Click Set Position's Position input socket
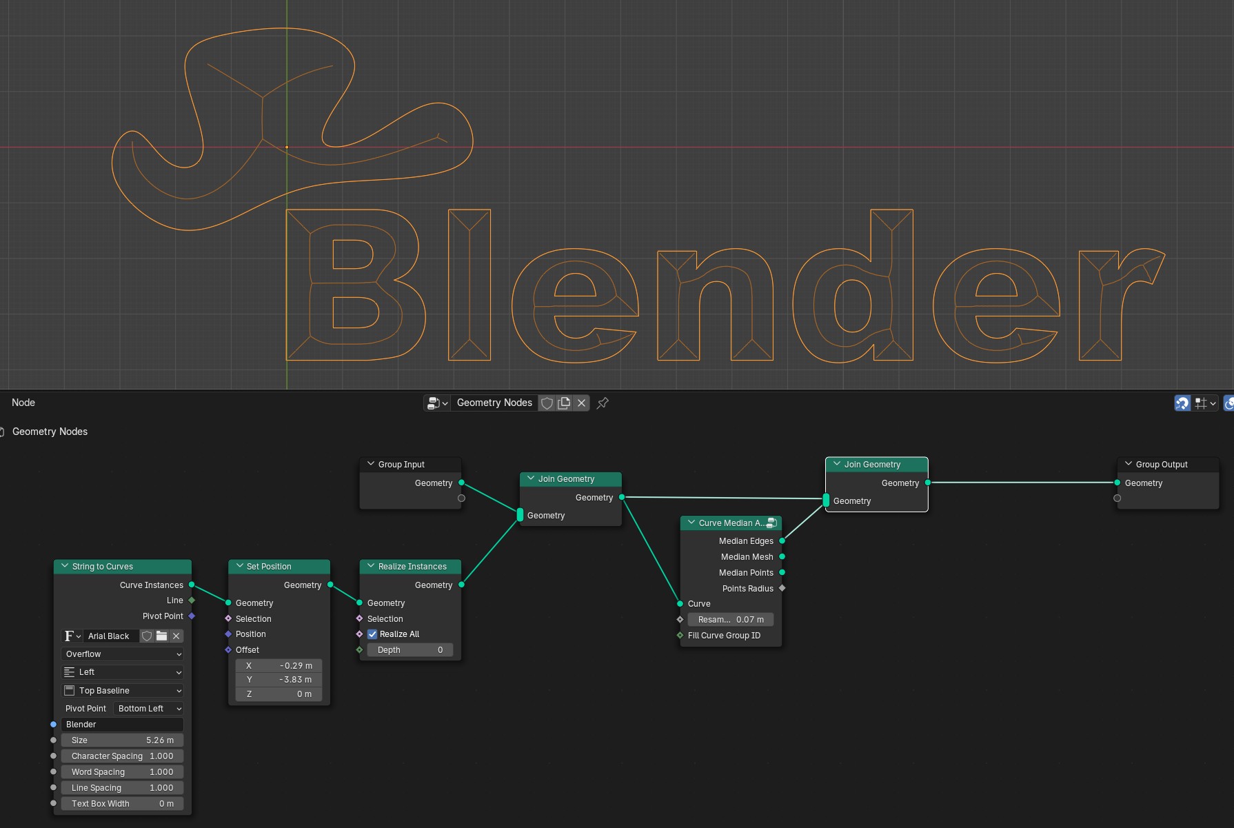The width and height of the screenshot is (1234, 828). point(228,634)
